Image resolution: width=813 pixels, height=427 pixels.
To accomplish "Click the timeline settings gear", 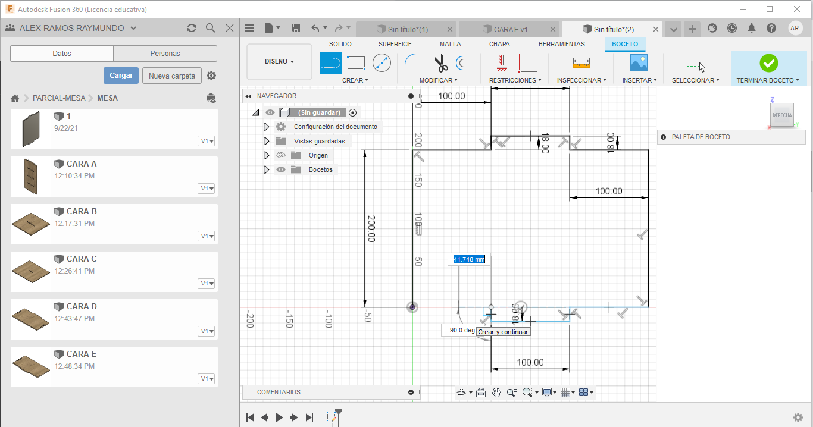I will click(798, 417).
